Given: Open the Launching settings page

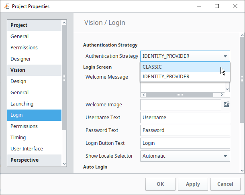Looking at the screenshot, I should pos(34,104).
